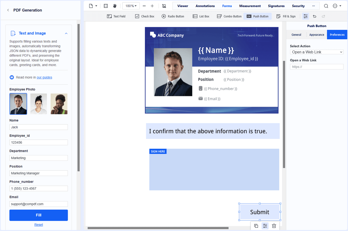
Task: Click the blue Fill button
Action: point(39,215)
